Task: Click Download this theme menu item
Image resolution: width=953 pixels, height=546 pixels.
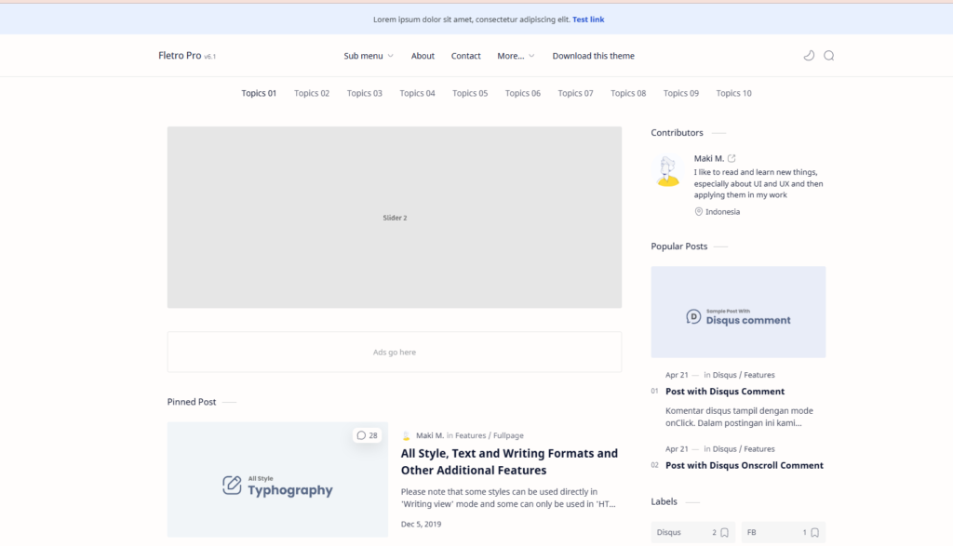Action: 593,56
